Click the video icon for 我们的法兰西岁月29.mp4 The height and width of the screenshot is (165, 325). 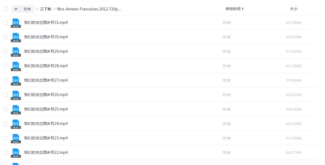pyautogui.click(x=16, y=52)
